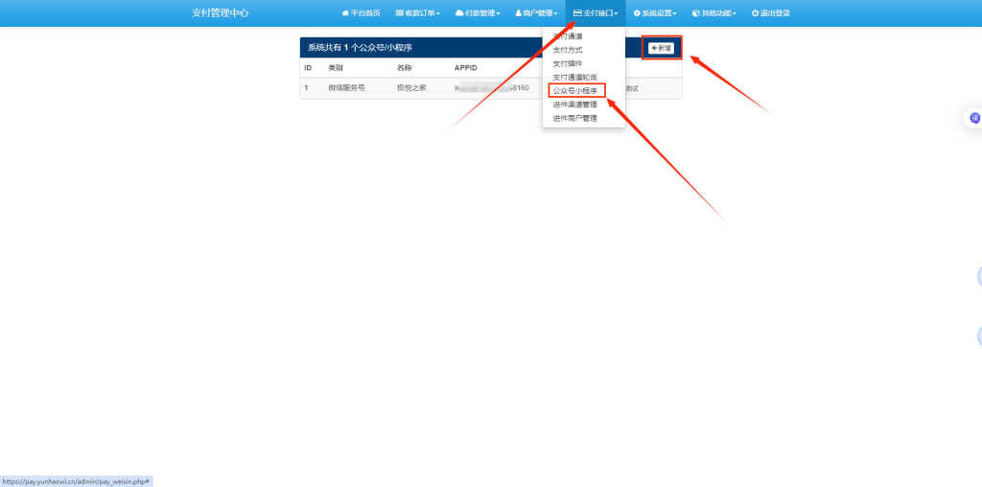Click the 新增 add button
Image resolution: width=982 pixels, height=487 pixels.
[x=661, y=48]
